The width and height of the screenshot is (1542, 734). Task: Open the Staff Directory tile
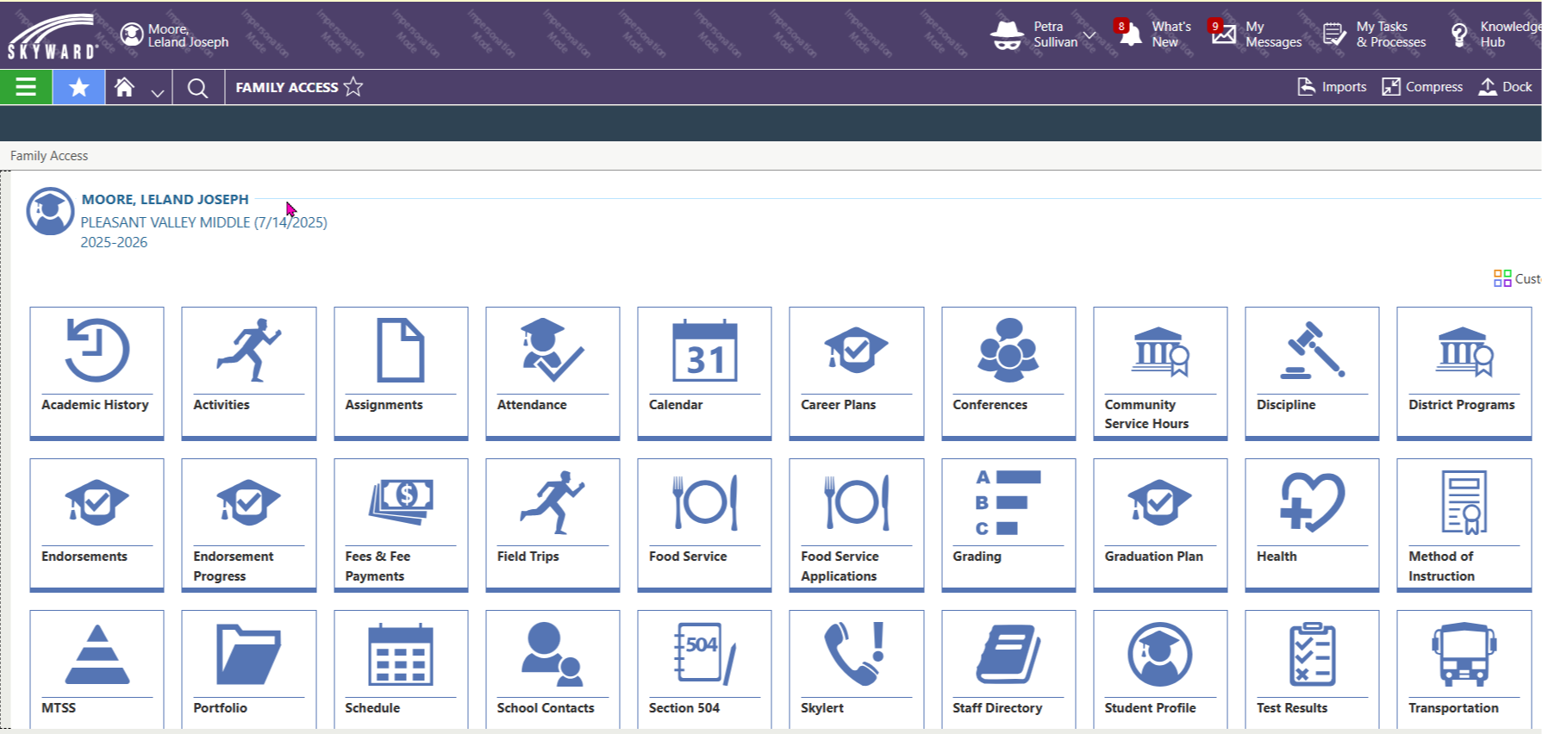click(x=1008, y=669)
